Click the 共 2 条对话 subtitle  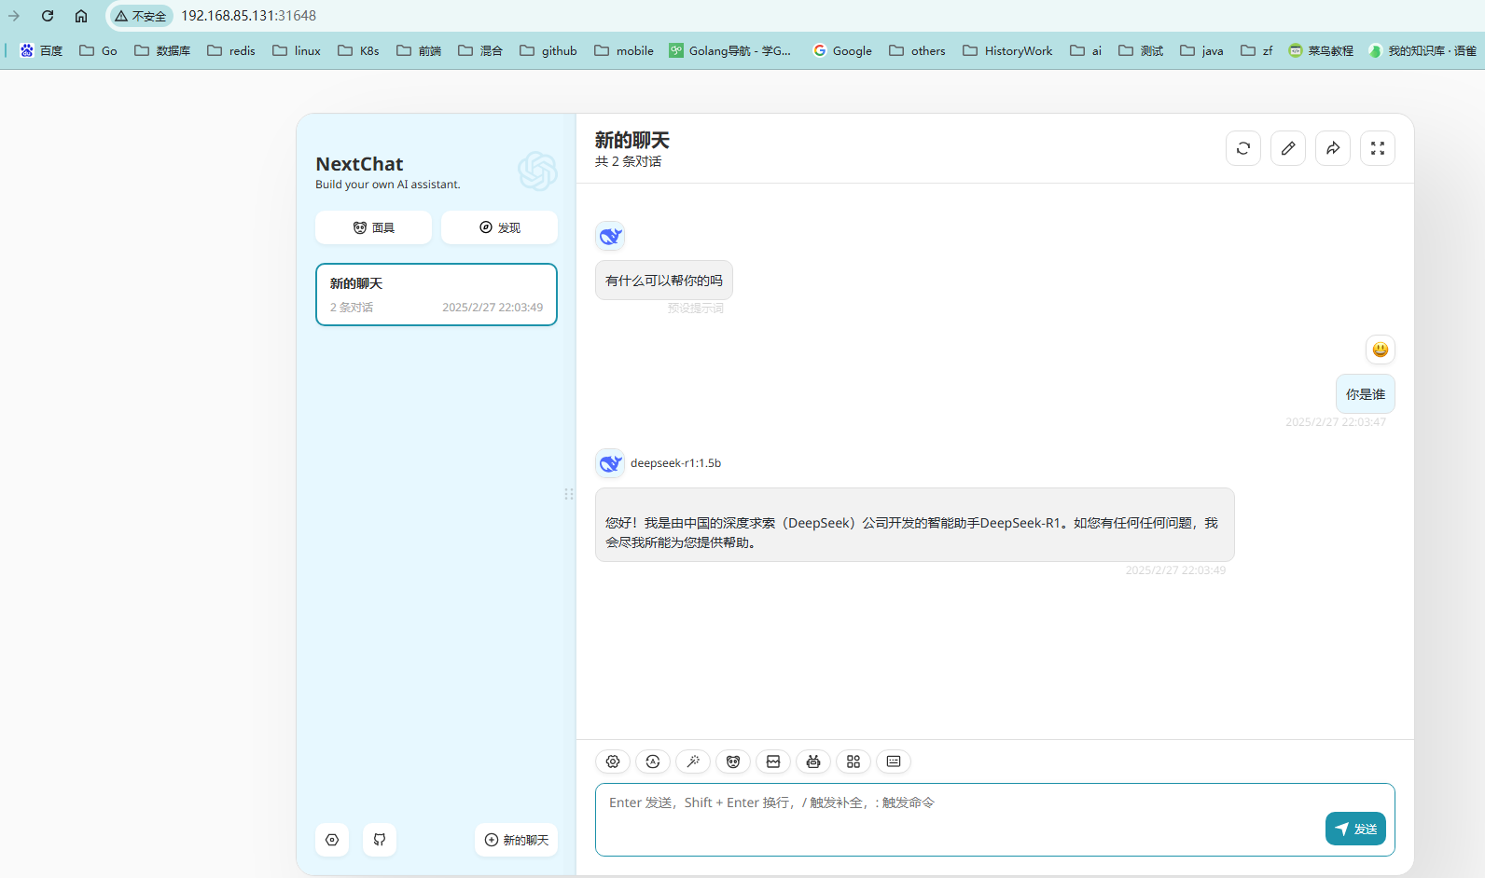(629, 161)
